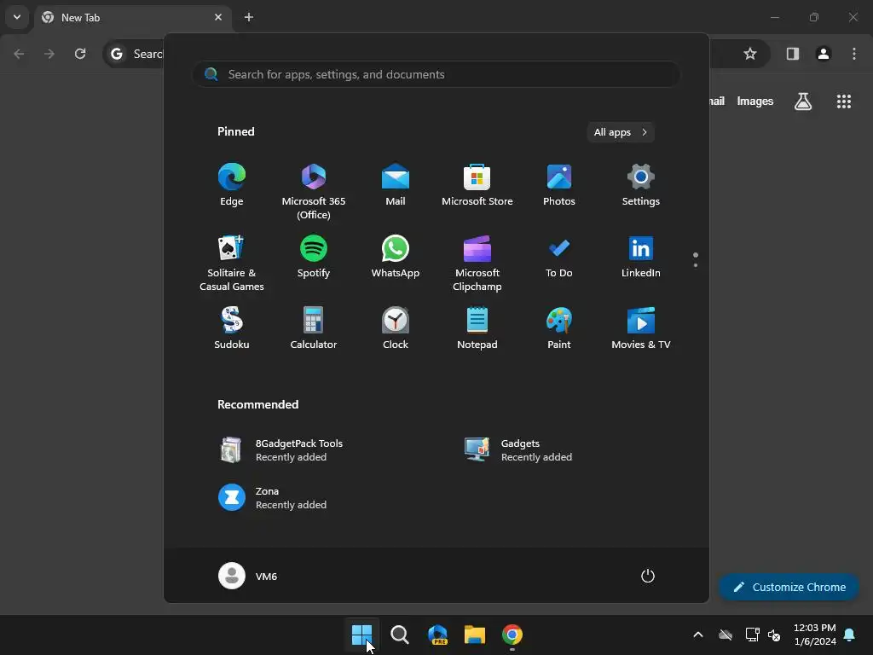Image resolution: width=873 pixels, height=655 pixels.
Task: Open Microsoft Store from pinned apps
Action: tap(477, 185)
